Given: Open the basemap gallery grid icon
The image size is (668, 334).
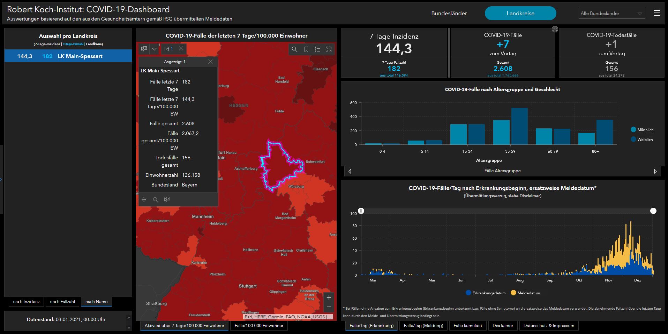Looking at the screenshot, I should [329, 49].
